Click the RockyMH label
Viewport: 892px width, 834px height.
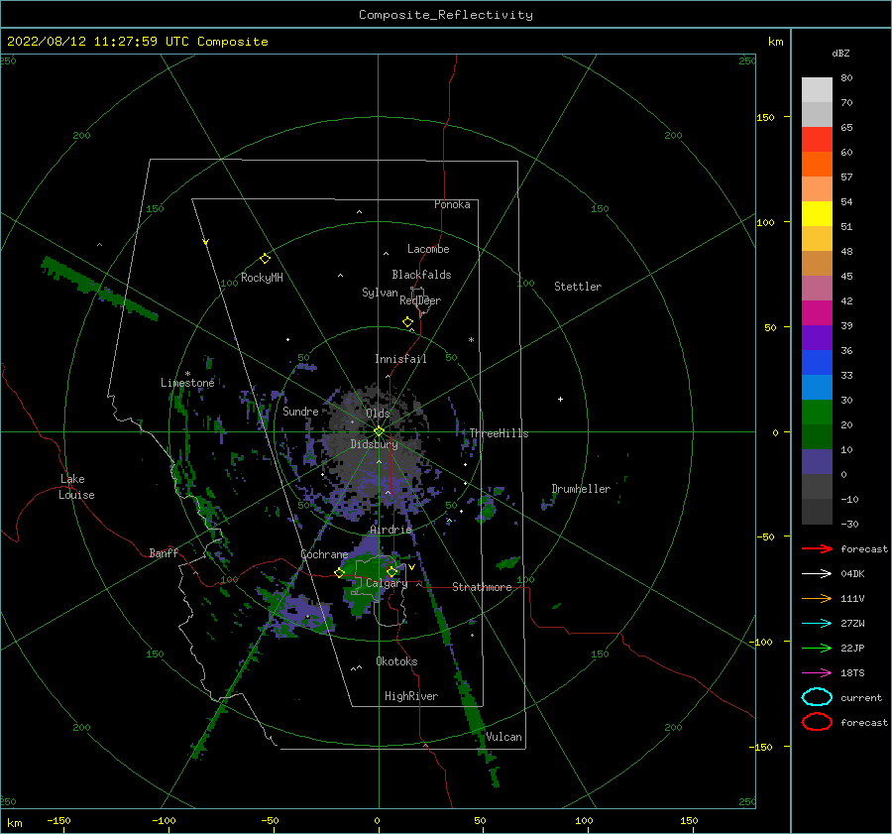click(262, 278)
